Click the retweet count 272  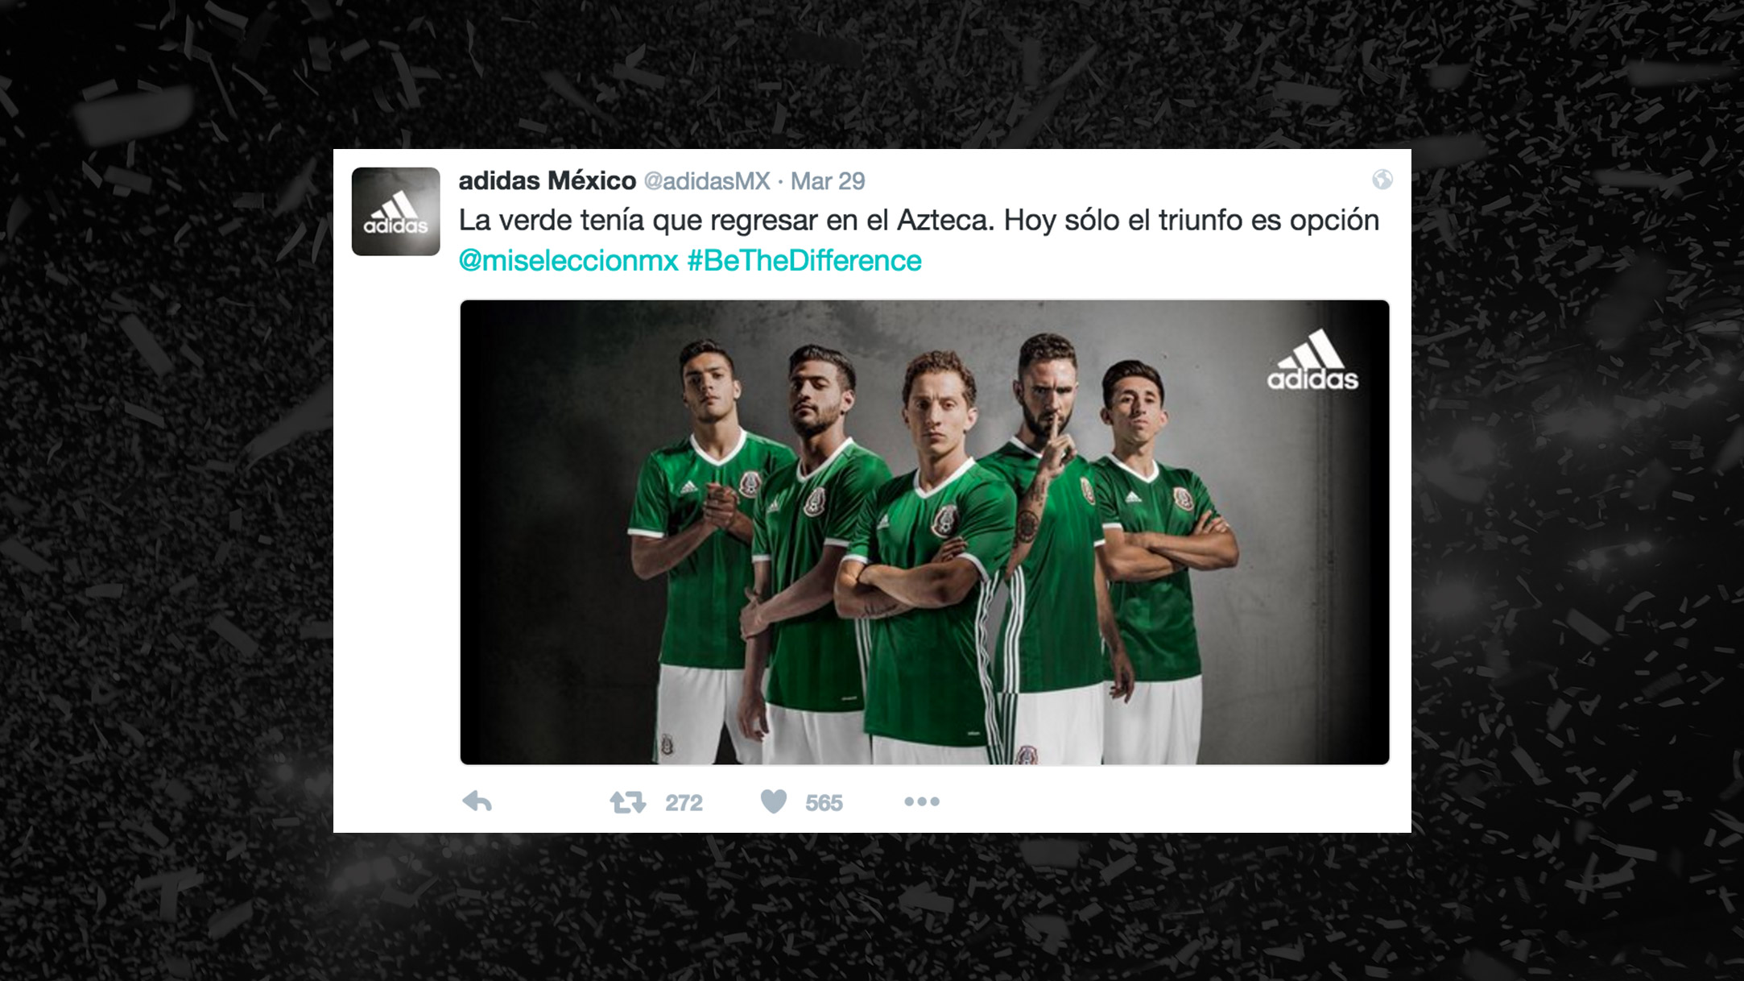click(x=684, y=803)
